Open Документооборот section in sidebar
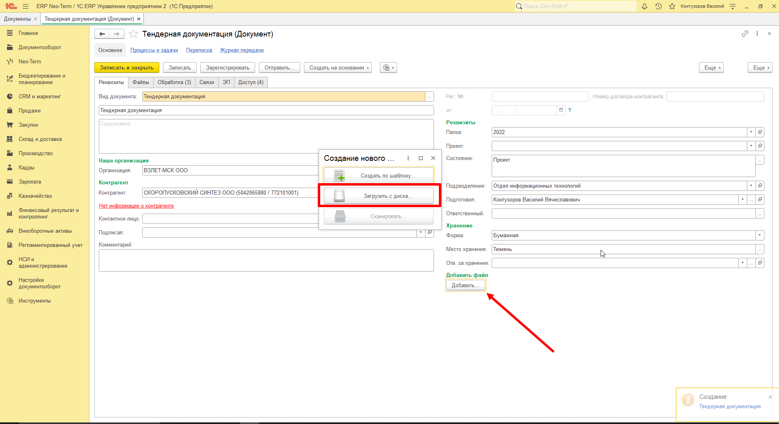The width and height of the screenshot is (779, 424). click(40, 48)
